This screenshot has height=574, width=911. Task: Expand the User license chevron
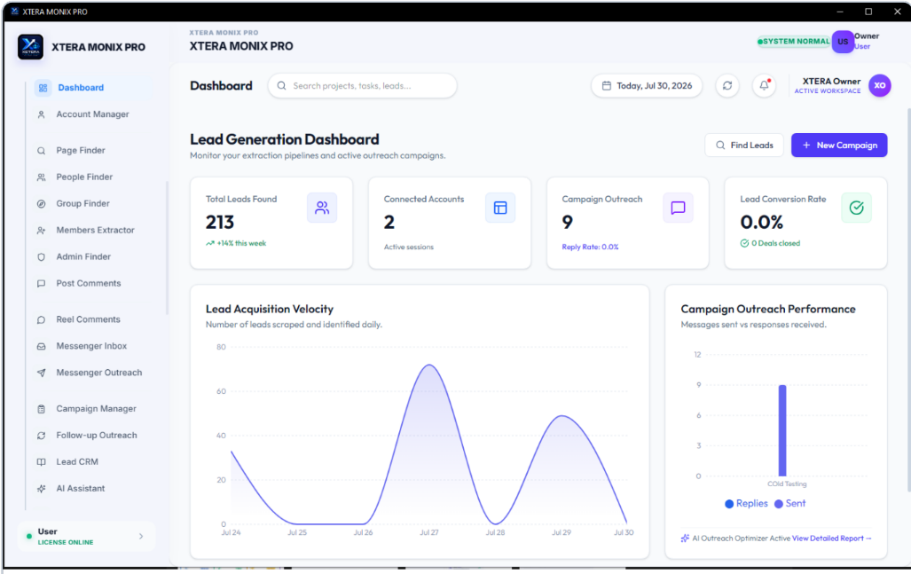[x=141, y=536]
